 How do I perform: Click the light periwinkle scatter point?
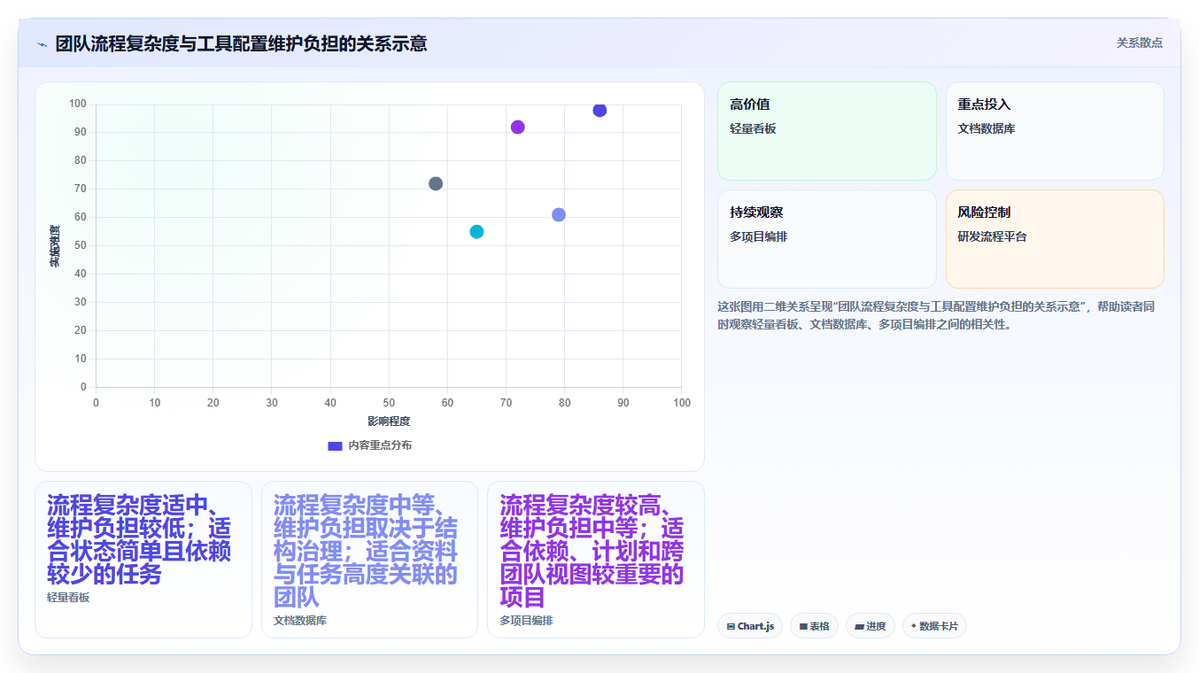pyautogui.click(x=559, y=214)
